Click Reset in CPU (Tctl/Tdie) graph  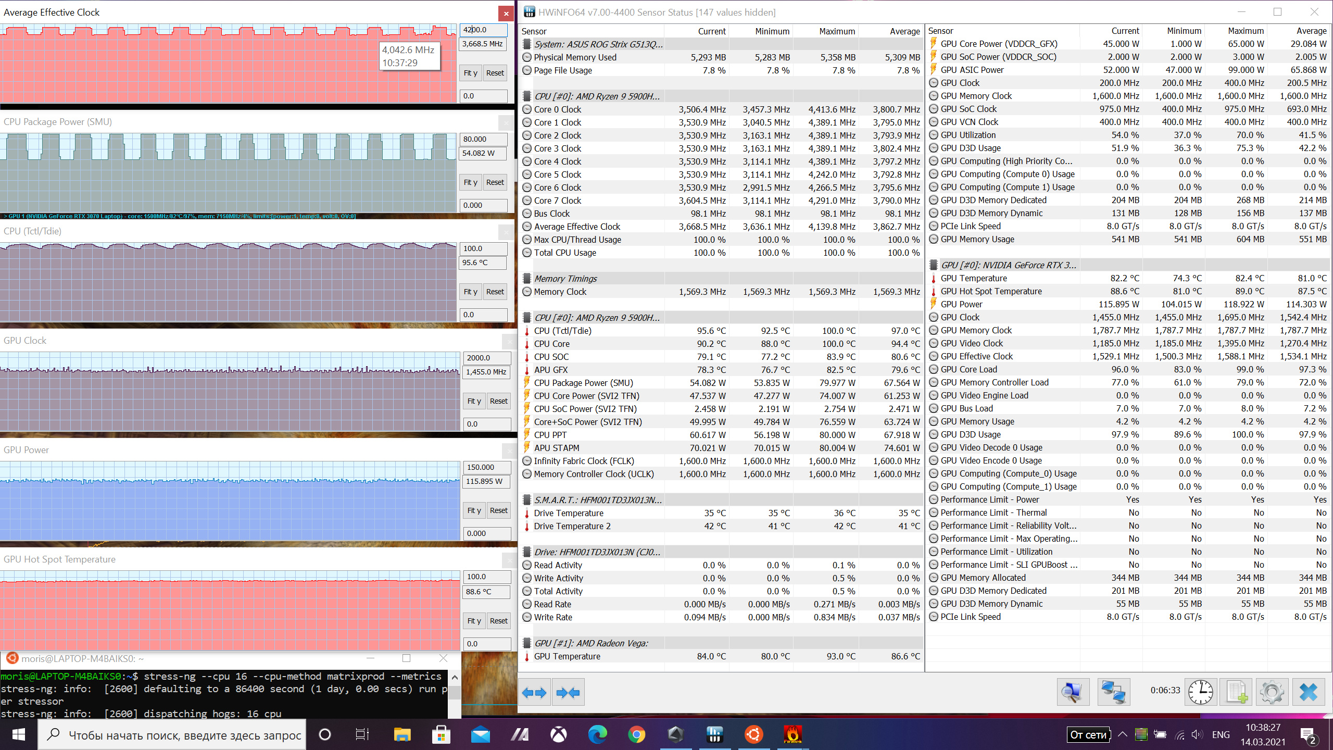pyautogui.click(x=495, y=292)
